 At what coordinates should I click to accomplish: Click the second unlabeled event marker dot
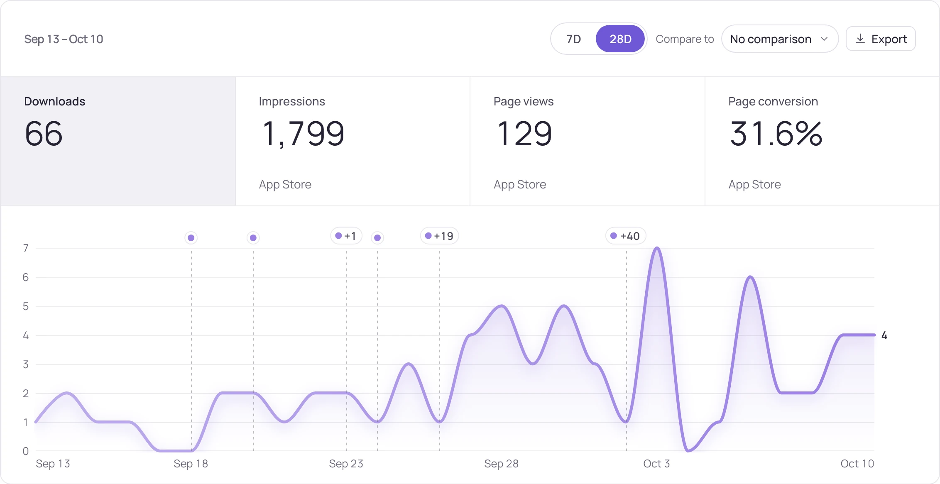pos(253,238)
